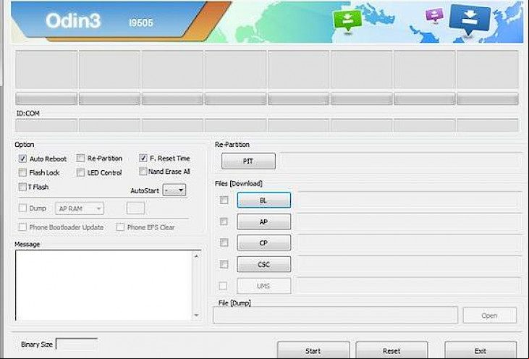This screenshot has width=529, height=359.
Task: Tick the checkbox beside CP button
Action: (x=224, y=242)
